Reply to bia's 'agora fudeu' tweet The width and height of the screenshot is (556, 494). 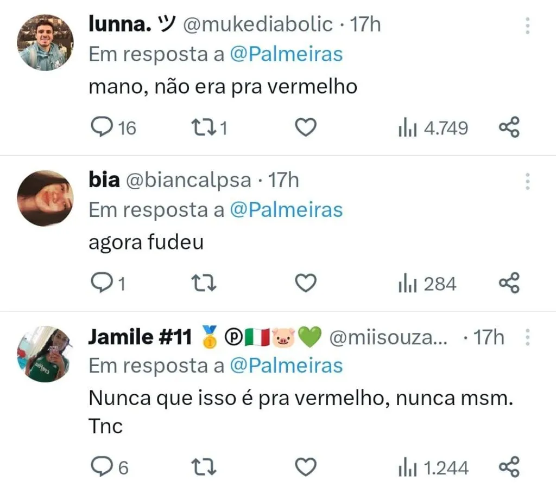(x=100, y=283)
